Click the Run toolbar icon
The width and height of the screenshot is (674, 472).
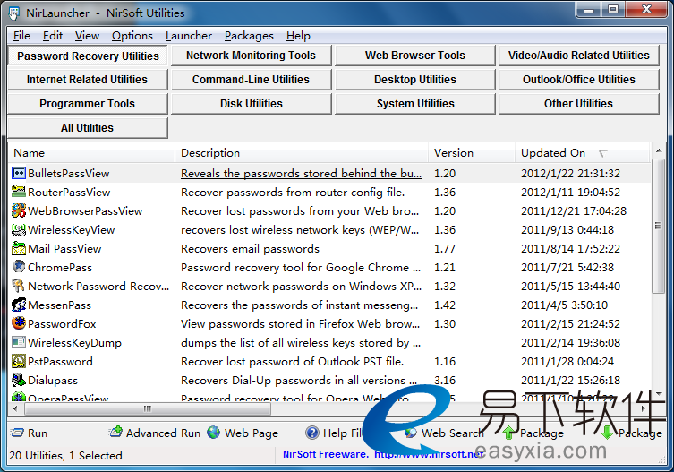pyautogui.click(x=17, y=433)
